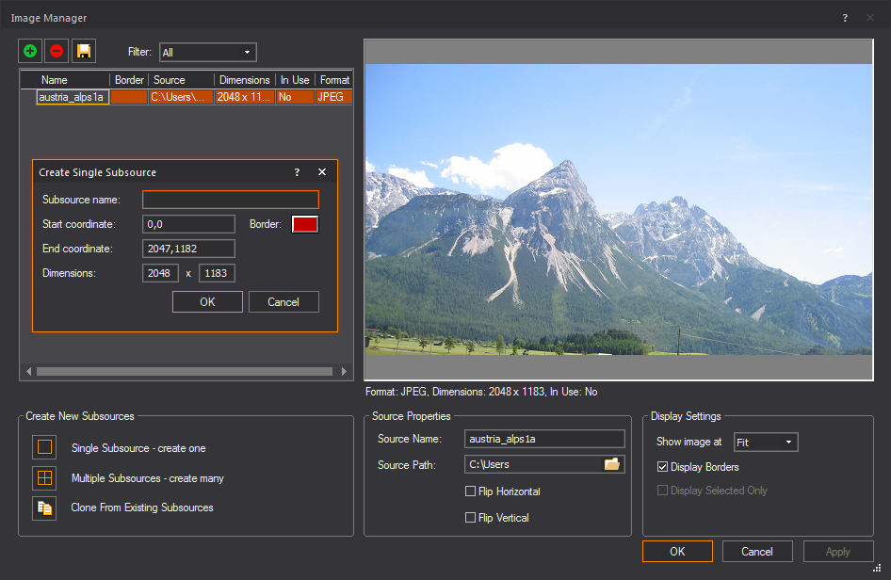Click the Clone From Existing Subsources icon

44,507
